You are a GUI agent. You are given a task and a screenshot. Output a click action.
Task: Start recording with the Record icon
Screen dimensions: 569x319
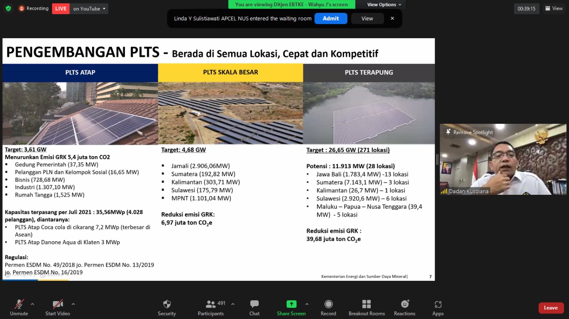click(328, 304)
